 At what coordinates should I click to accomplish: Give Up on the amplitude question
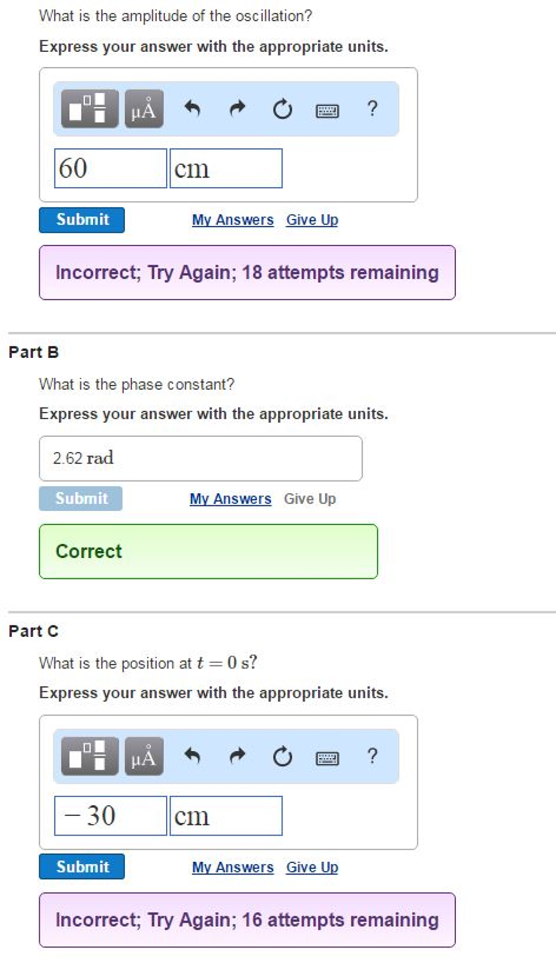312,220
